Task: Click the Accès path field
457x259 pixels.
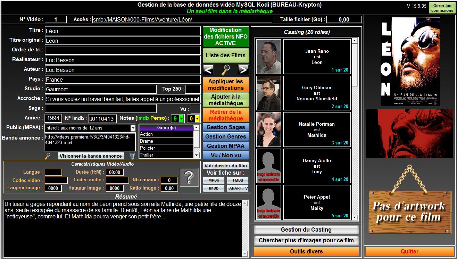Action: click(x=182, y=19)
